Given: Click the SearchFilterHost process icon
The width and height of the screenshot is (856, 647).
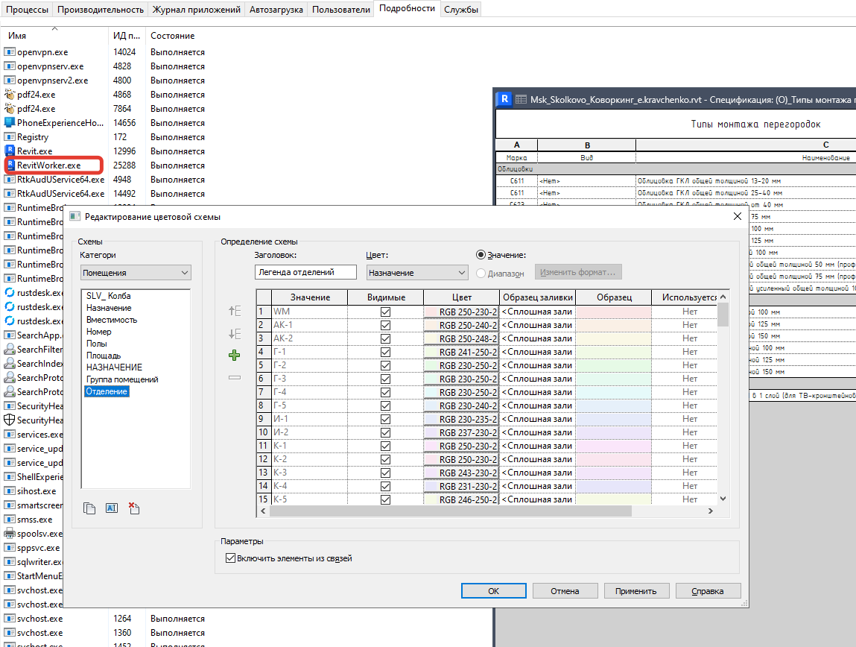Looking at the screenshot, I should [x=9, y=349].
